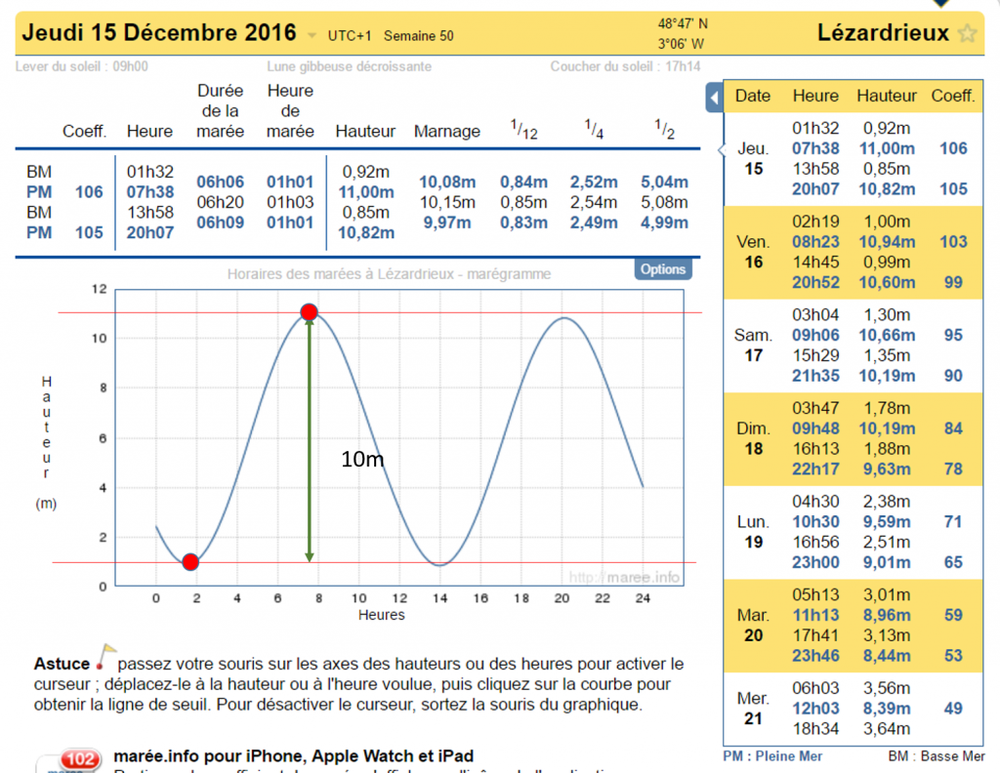Viewport: 1000px width, 773px height.
Task: Open marée.info pour iPhone, Apple Watch et iPad
Action: pos(293,755)
